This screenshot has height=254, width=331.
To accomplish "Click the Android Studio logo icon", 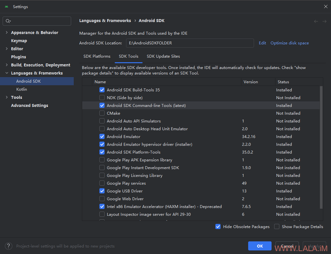I will [6, 6].
